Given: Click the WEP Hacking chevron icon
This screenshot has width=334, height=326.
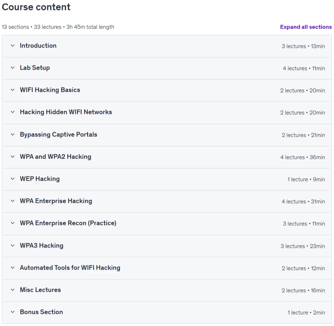Looking at the screenshot, I should coord(13,179).
